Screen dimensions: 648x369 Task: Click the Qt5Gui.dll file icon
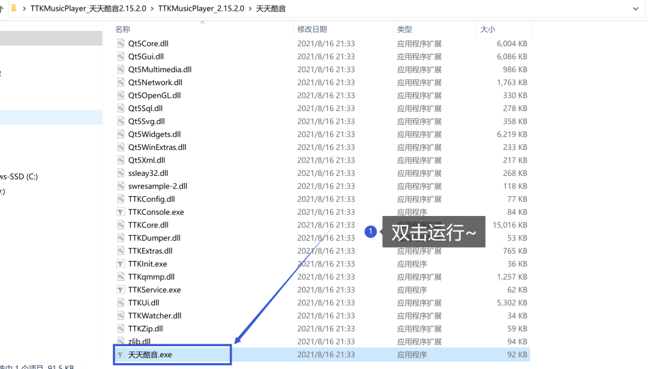[120, 56]
